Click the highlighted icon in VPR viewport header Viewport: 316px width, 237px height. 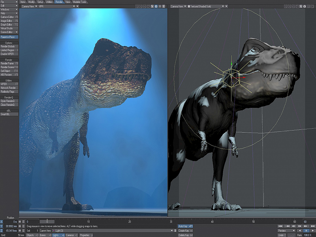[x=156, y=6]
